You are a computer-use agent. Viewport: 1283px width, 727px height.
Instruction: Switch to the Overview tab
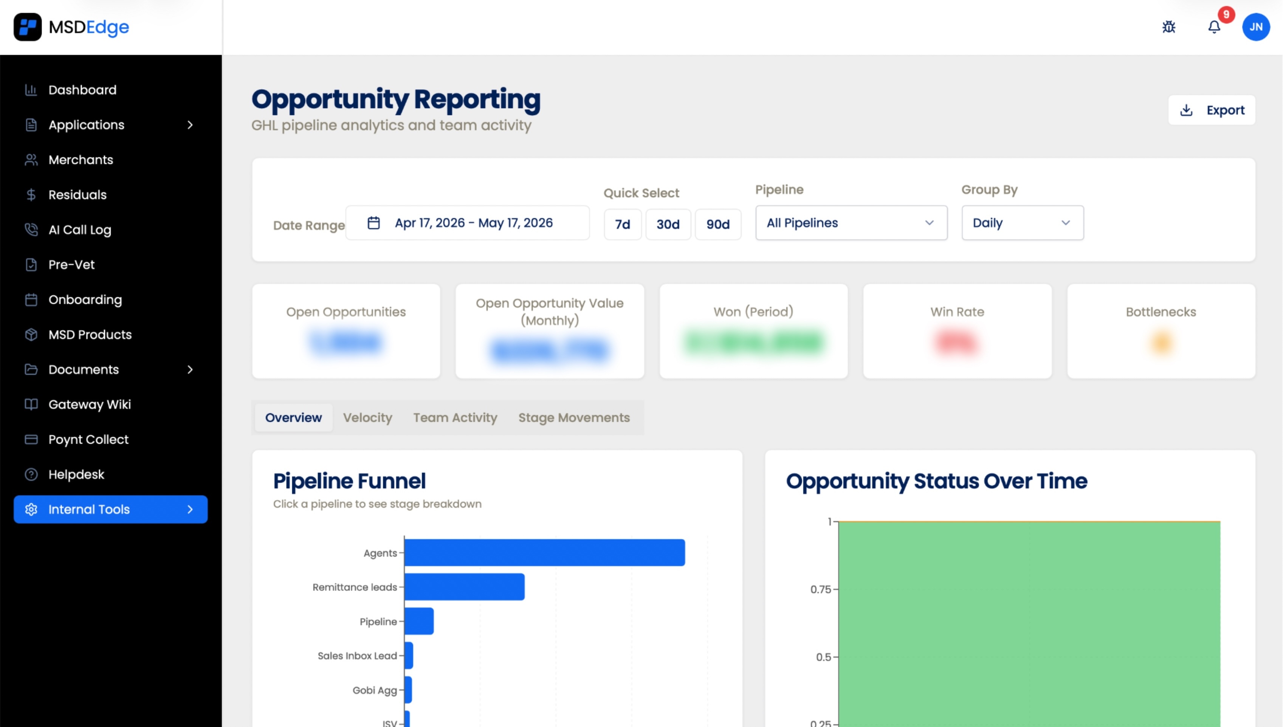[294, 417]
